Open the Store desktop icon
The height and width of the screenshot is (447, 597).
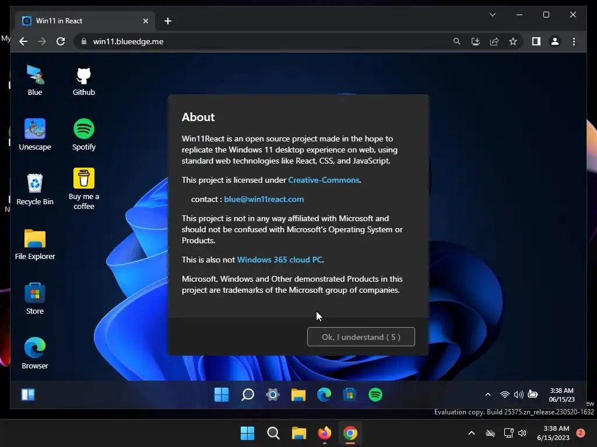(35, 299)
